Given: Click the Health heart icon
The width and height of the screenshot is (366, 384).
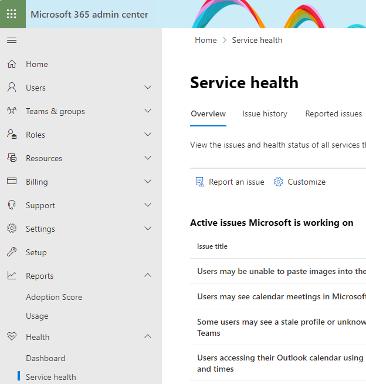Looking at the screenshot, I should (12, 336).
